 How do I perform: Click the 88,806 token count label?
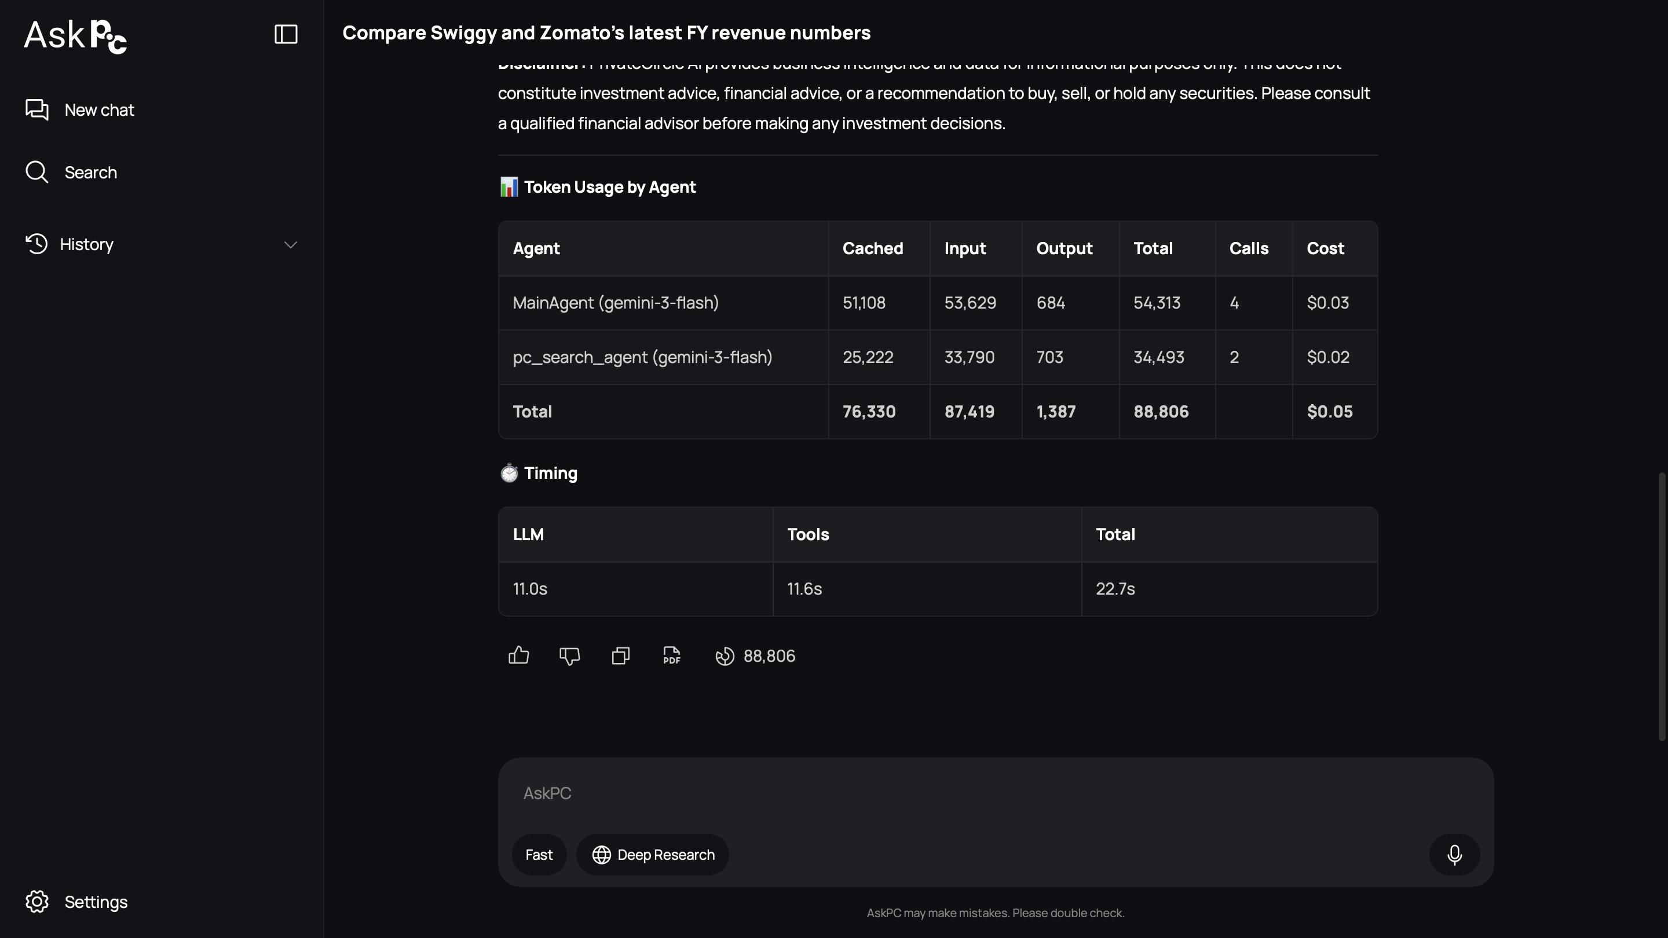pos(769,657)
